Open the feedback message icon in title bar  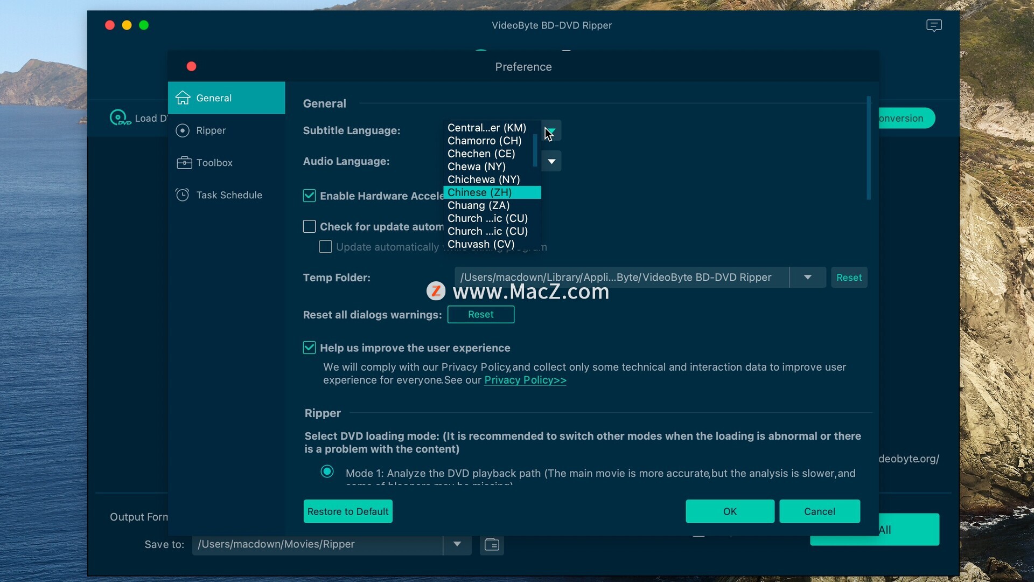tap(933, 25)
